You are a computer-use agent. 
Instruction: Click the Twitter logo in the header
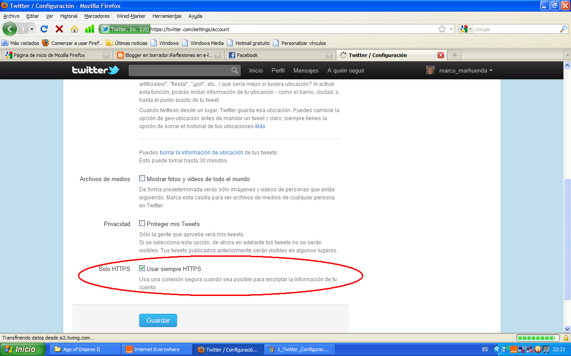pos(96,70)
